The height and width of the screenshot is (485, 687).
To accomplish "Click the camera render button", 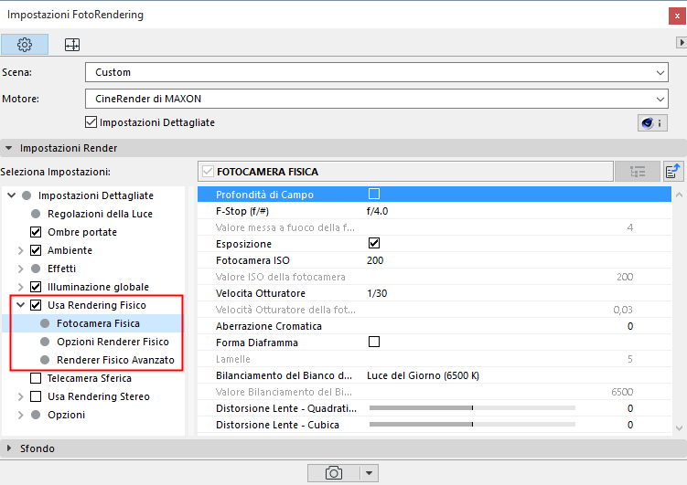I will point(333,473).
